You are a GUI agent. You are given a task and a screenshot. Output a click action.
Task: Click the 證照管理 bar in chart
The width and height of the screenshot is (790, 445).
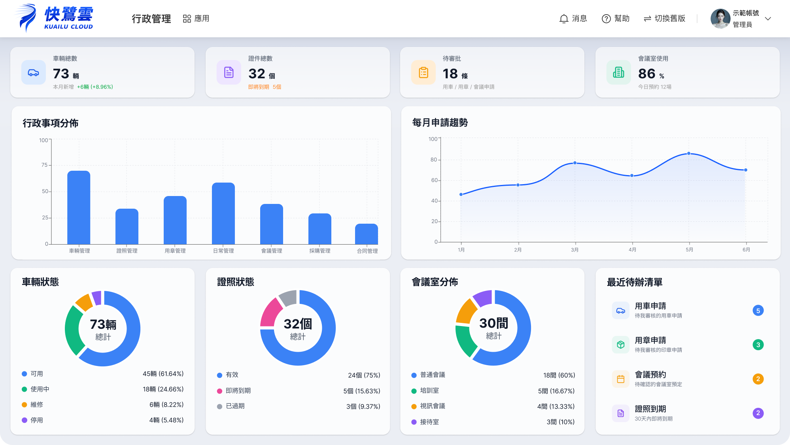point(127,226)
